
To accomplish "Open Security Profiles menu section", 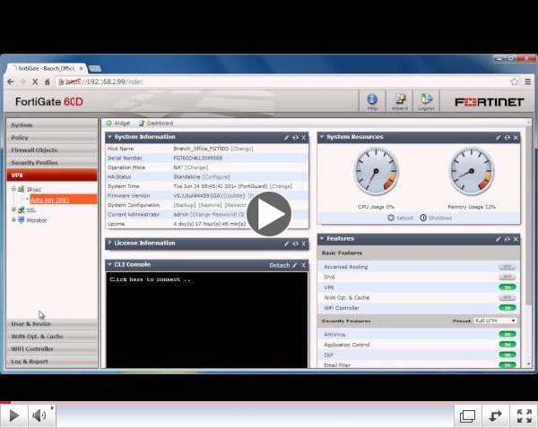I will click(52, 162).
